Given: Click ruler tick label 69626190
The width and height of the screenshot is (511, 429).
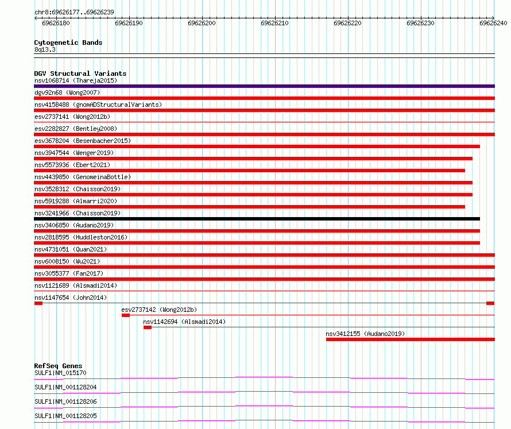Looking at the screenshot, I should [x=129, y=23].
